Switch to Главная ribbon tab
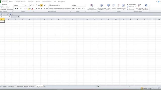 tap(4, 2)
